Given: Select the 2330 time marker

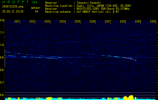Looking at the screenshot, I should 153,22.
